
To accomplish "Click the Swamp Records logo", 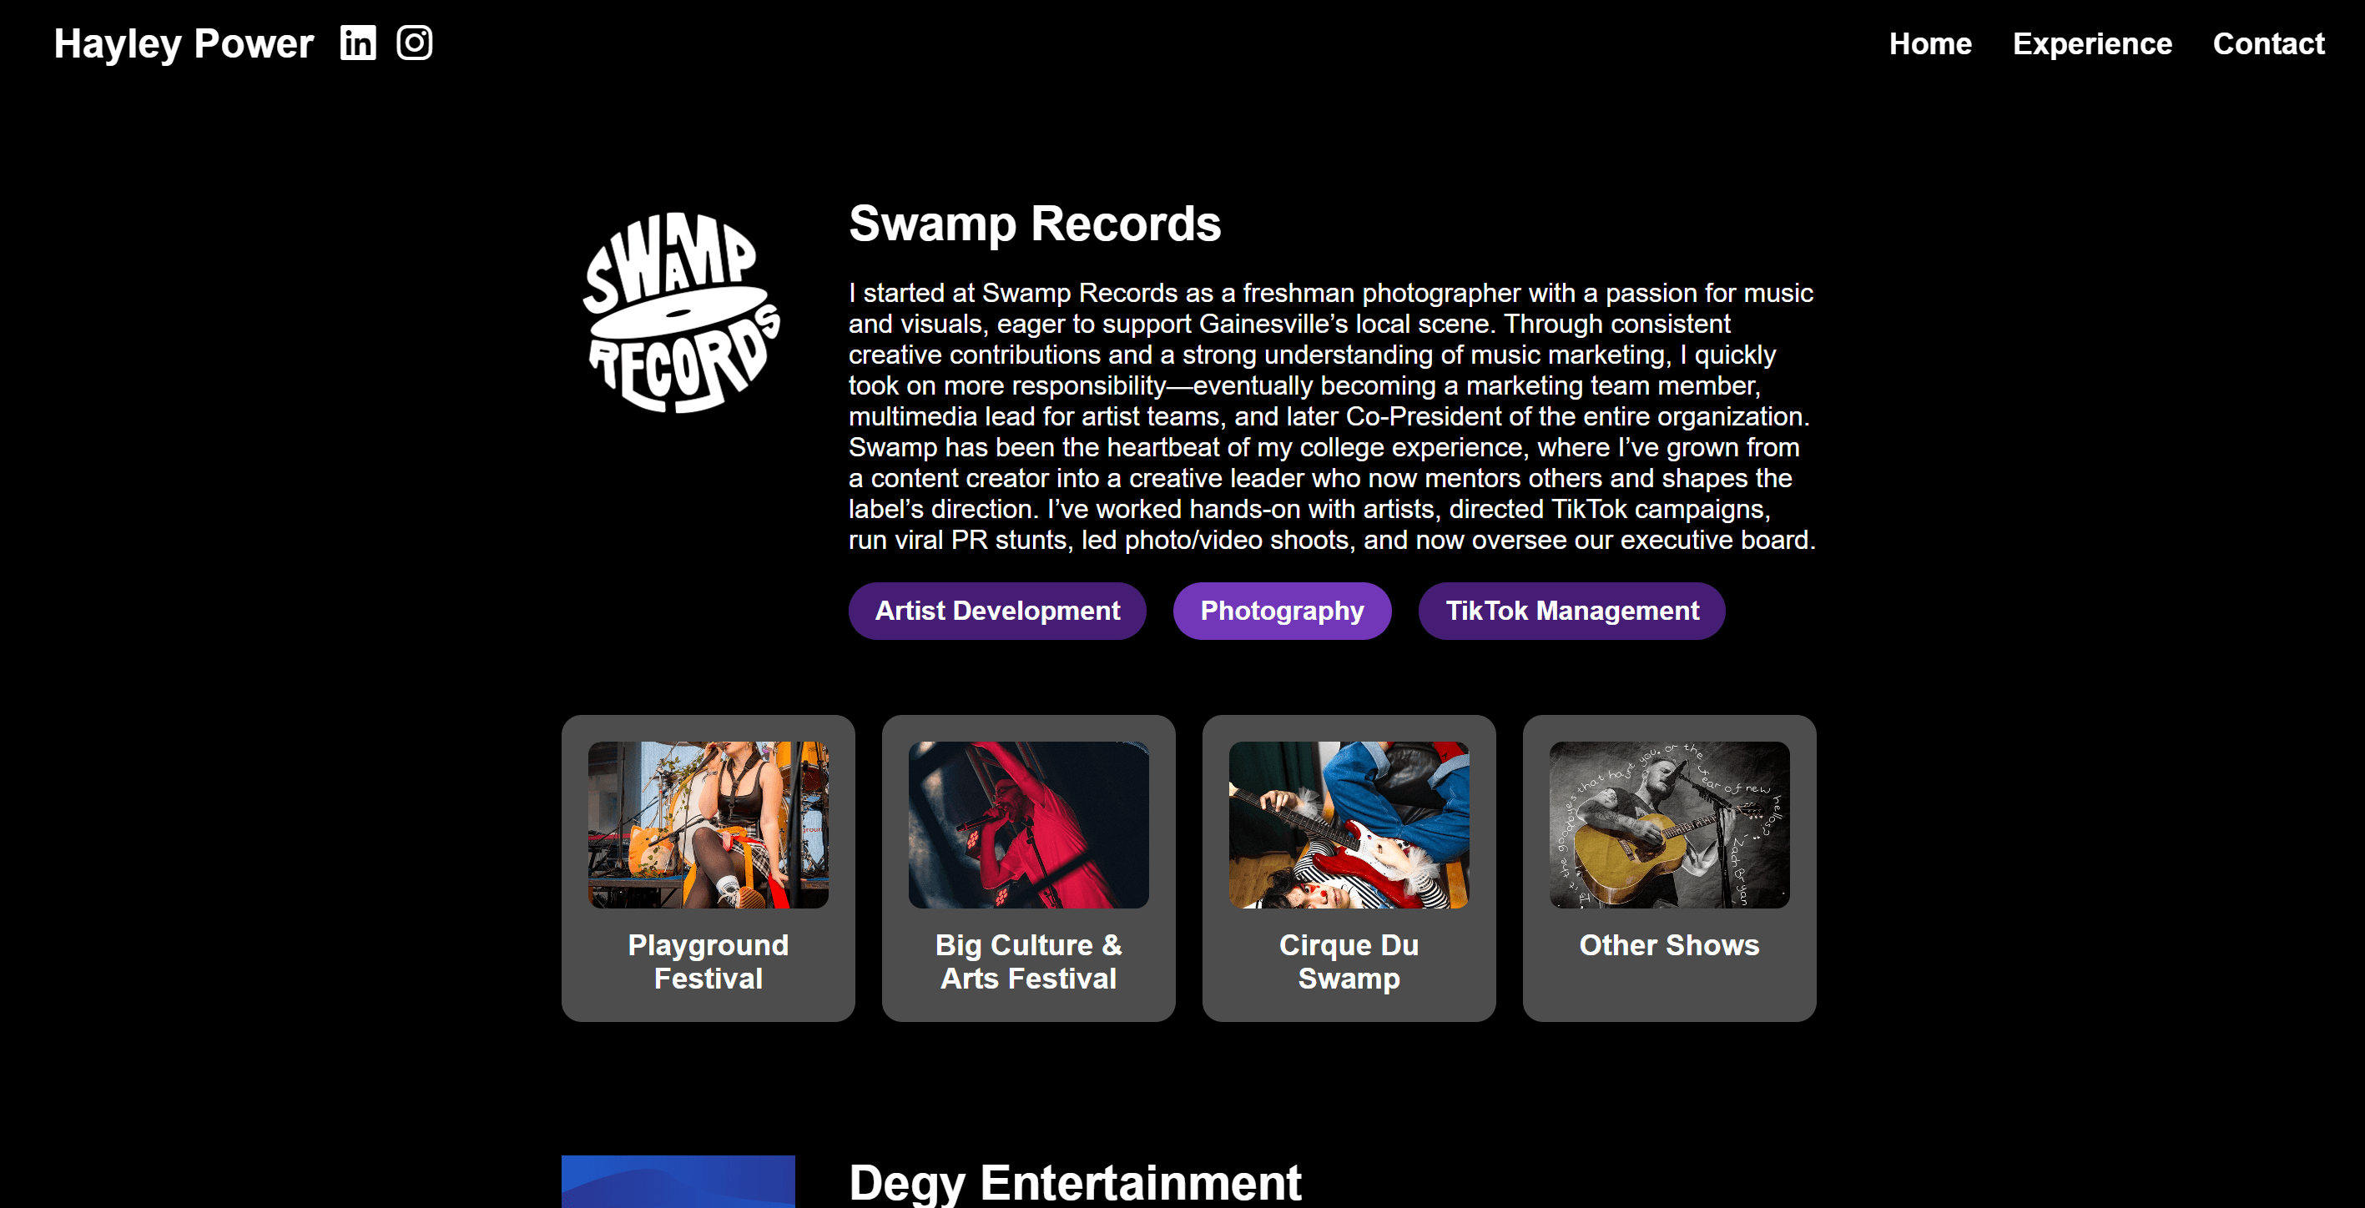I will [x=681, y=312].
